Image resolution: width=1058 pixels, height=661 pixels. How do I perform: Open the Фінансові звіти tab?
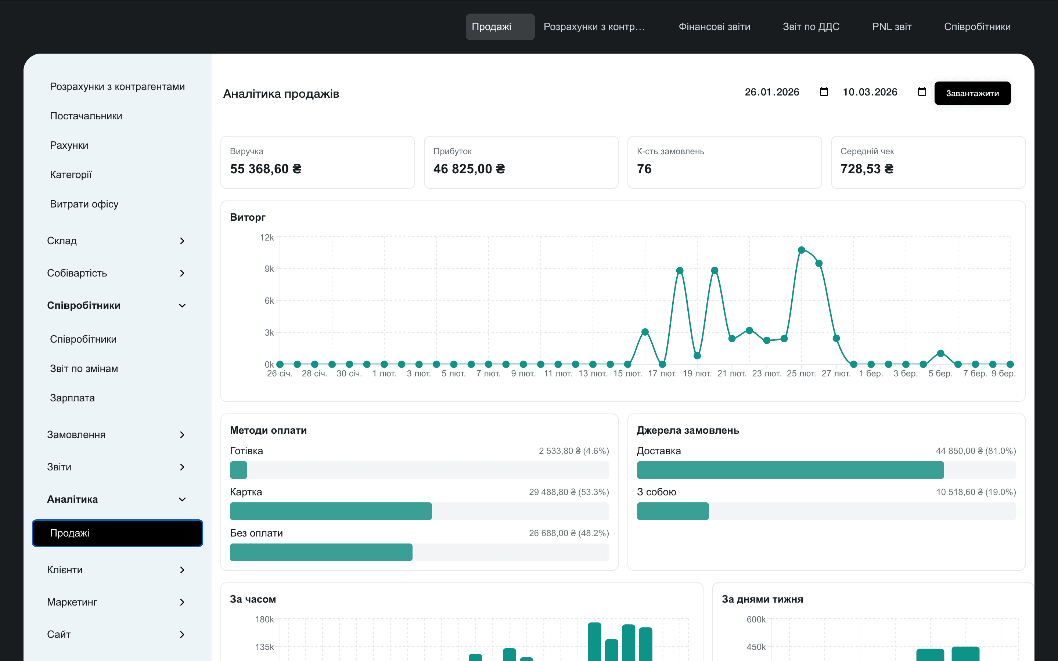tap(715, 27)
